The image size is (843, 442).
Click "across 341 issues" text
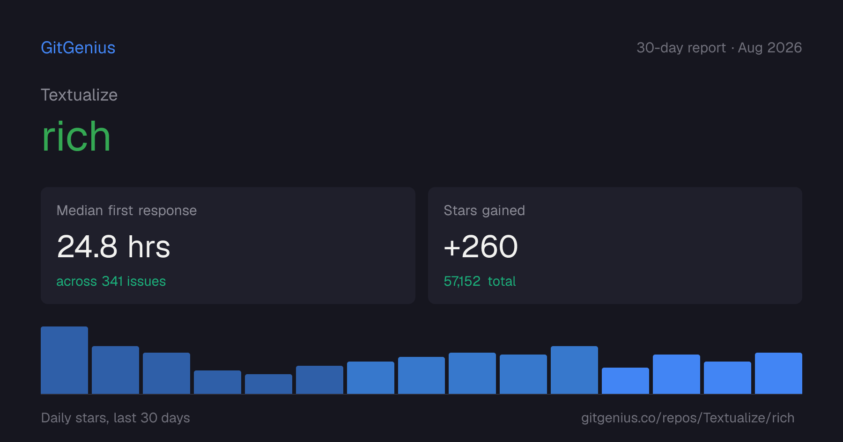111,281
